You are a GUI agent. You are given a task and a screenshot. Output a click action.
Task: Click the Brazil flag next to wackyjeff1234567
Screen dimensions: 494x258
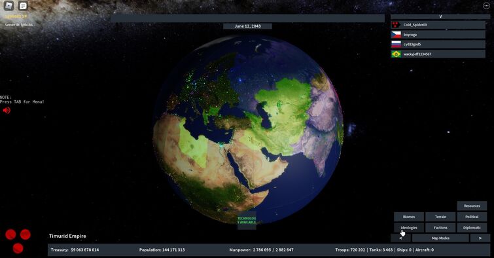coord(396,54)
